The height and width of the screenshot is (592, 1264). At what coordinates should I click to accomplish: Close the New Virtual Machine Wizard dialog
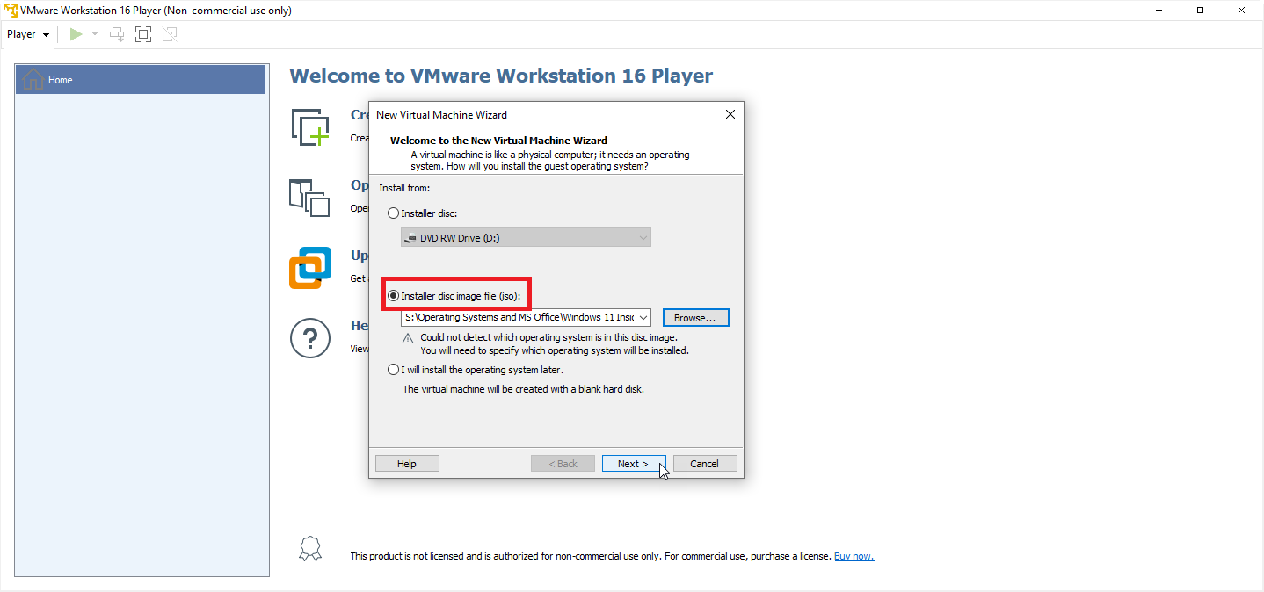[730, 114]
